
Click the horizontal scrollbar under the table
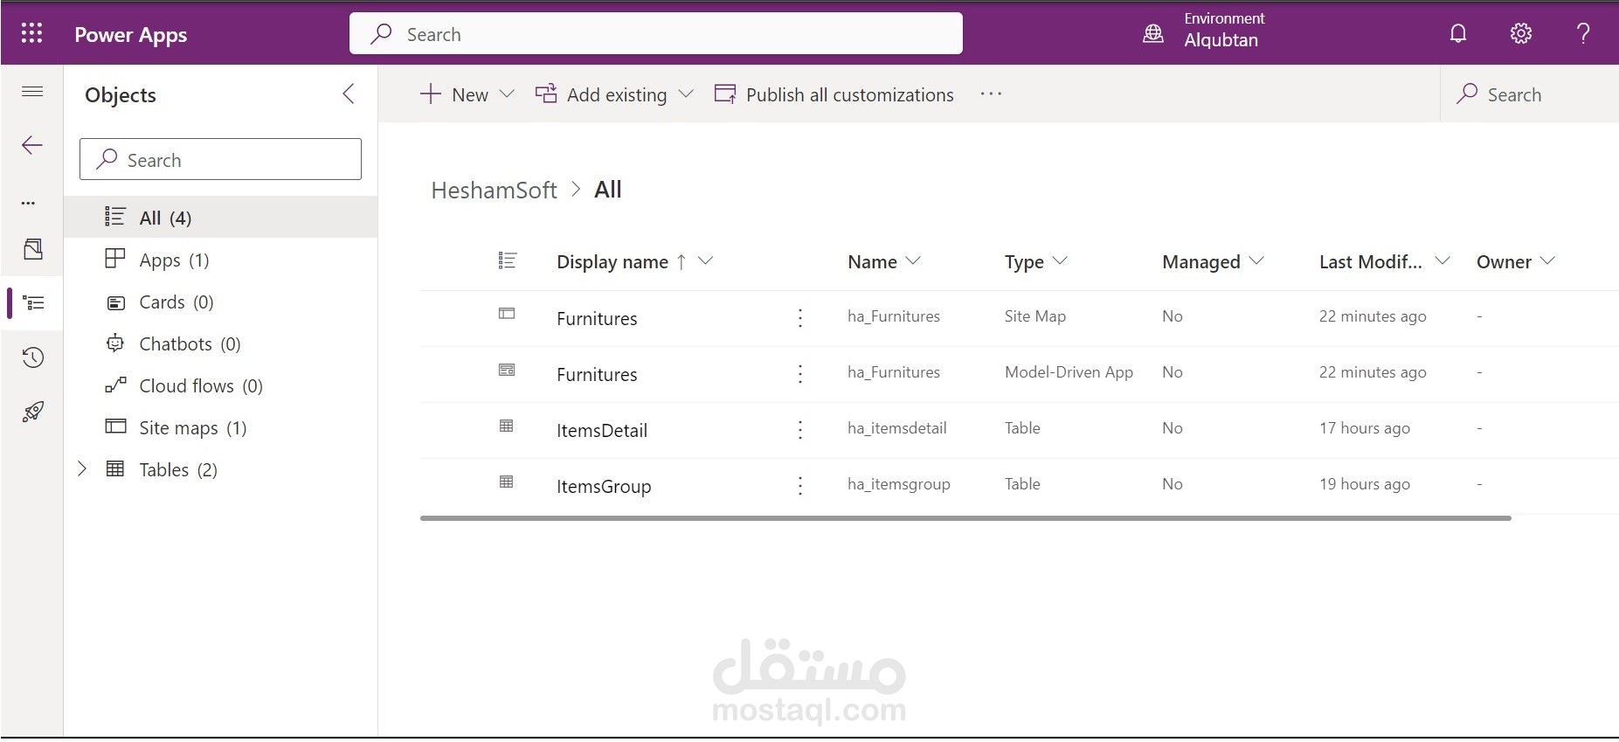tap(965, 518)
